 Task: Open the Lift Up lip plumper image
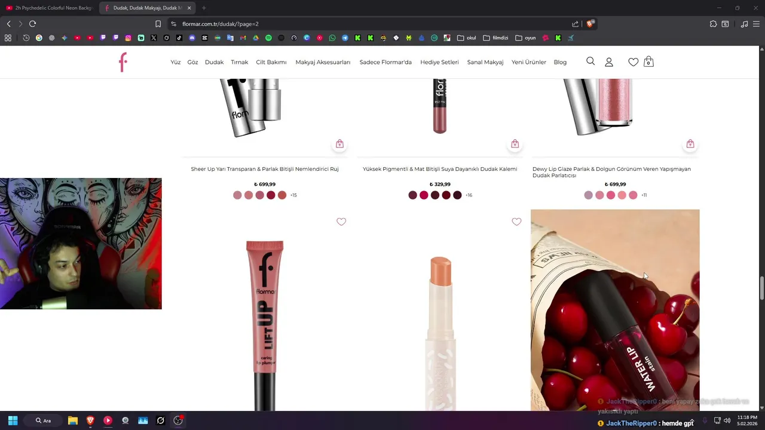pos(265,325)
